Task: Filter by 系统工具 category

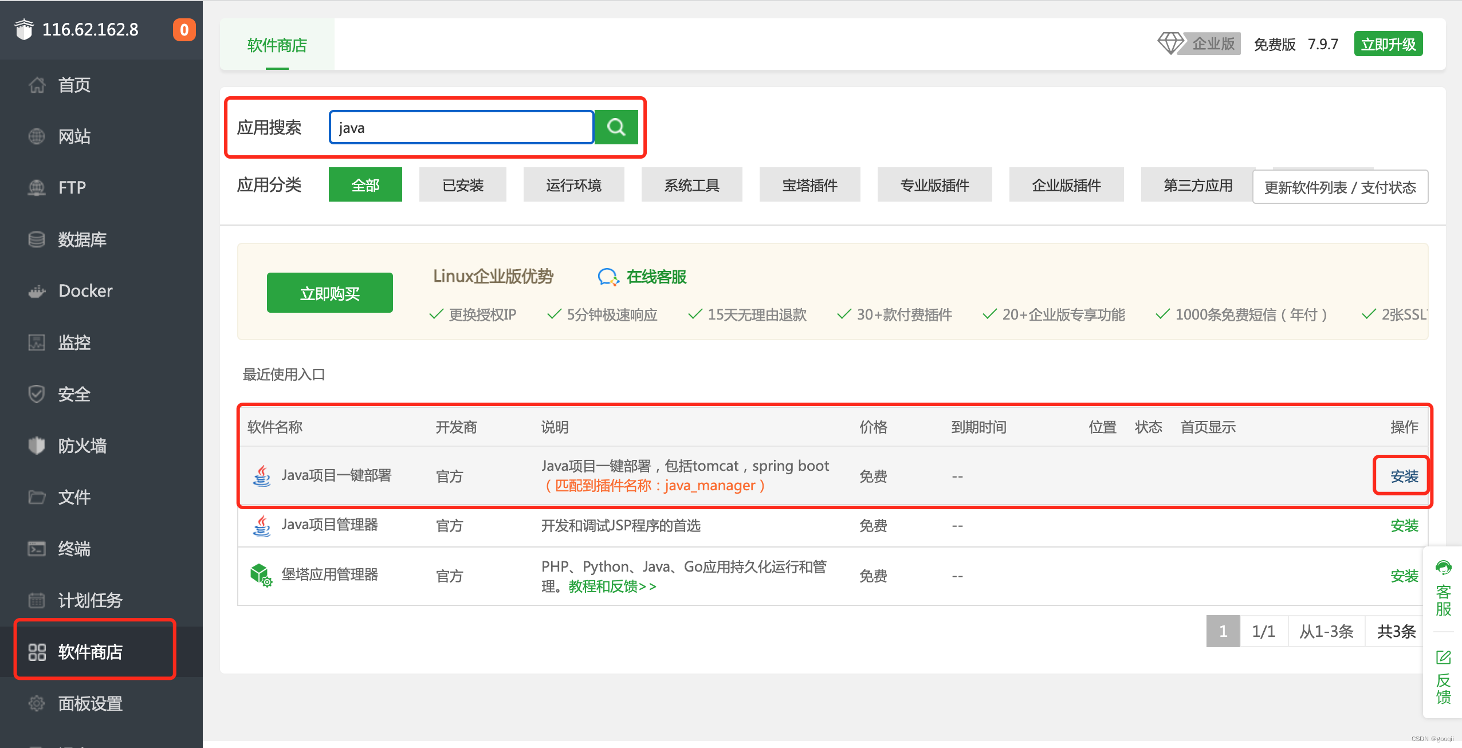Action: tap(692, 185)
